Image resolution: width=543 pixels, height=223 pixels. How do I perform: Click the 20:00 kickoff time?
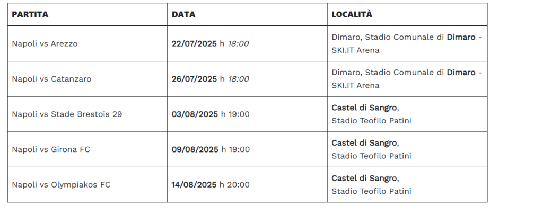click(x=238, y=185)
